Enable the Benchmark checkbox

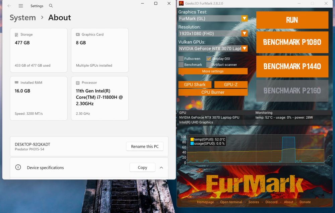coord(181,65)
